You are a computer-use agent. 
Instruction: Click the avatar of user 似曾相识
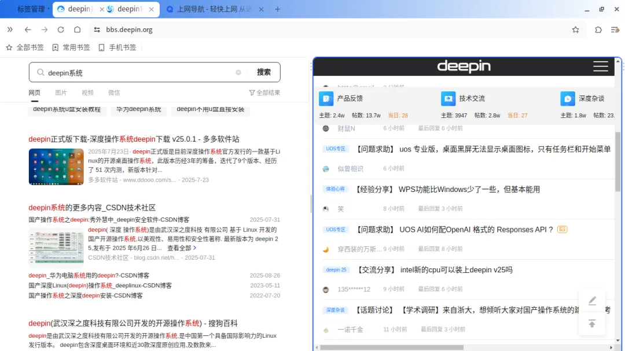click(x=326, y=169)
